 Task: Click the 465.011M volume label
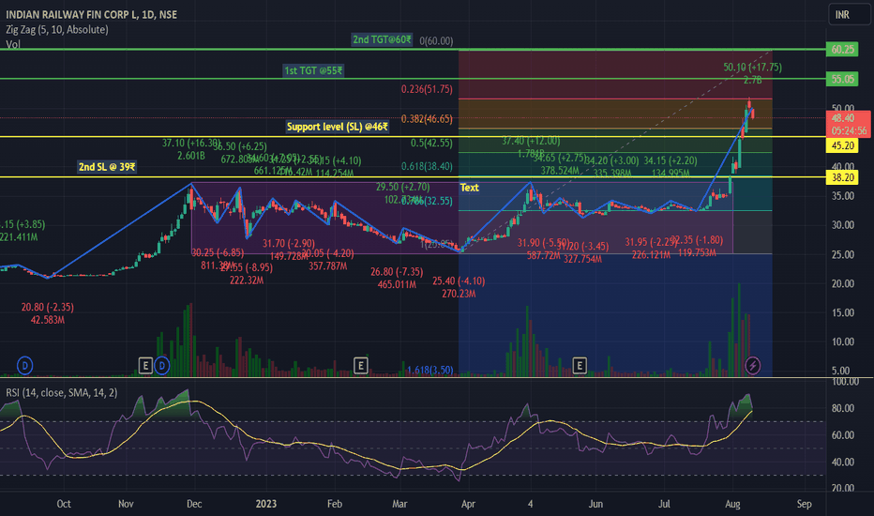pyautogui.click(x=397, y=284)
